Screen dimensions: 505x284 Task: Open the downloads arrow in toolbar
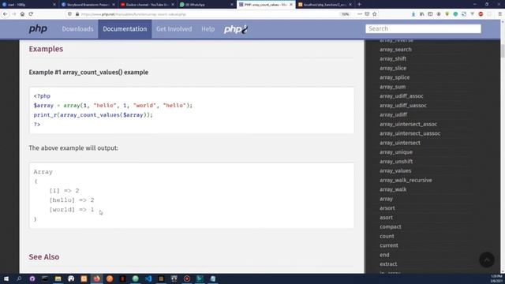(413, 14)
